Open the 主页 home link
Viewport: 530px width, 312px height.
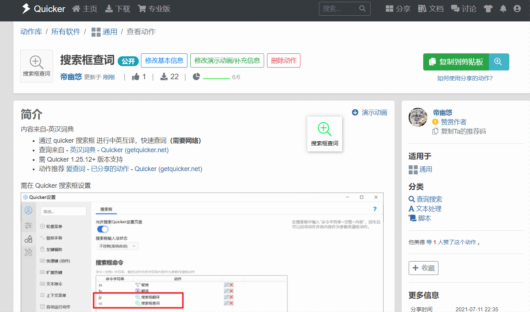[x=85, y=9]
